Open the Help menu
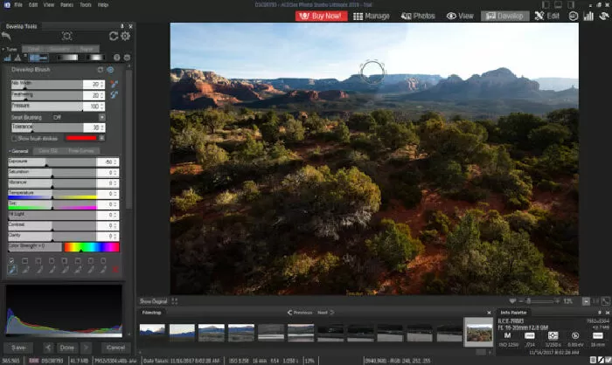The image size is (612, 365). (x=103, y=4)
